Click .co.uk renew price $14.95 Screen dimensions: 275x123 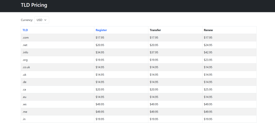(x=208, y=67)
